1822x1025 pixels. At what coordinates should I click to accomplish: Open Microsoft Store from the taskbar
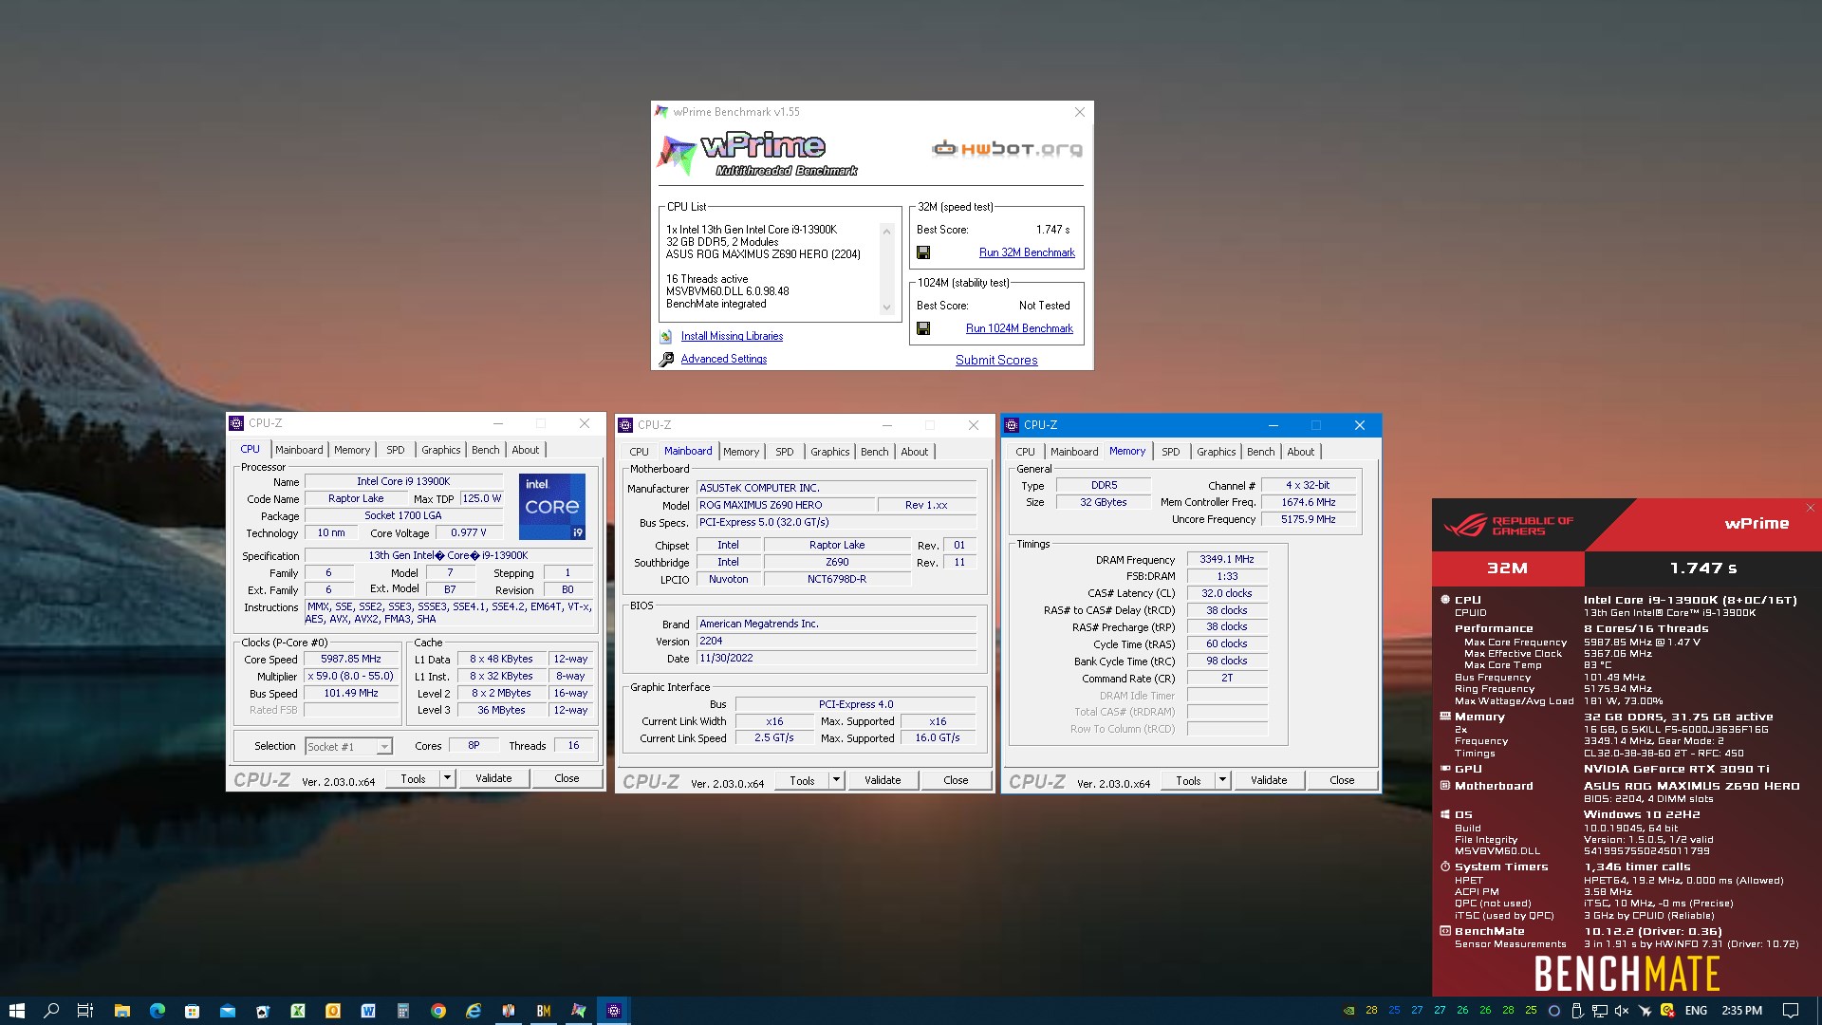coord(193,1011)
